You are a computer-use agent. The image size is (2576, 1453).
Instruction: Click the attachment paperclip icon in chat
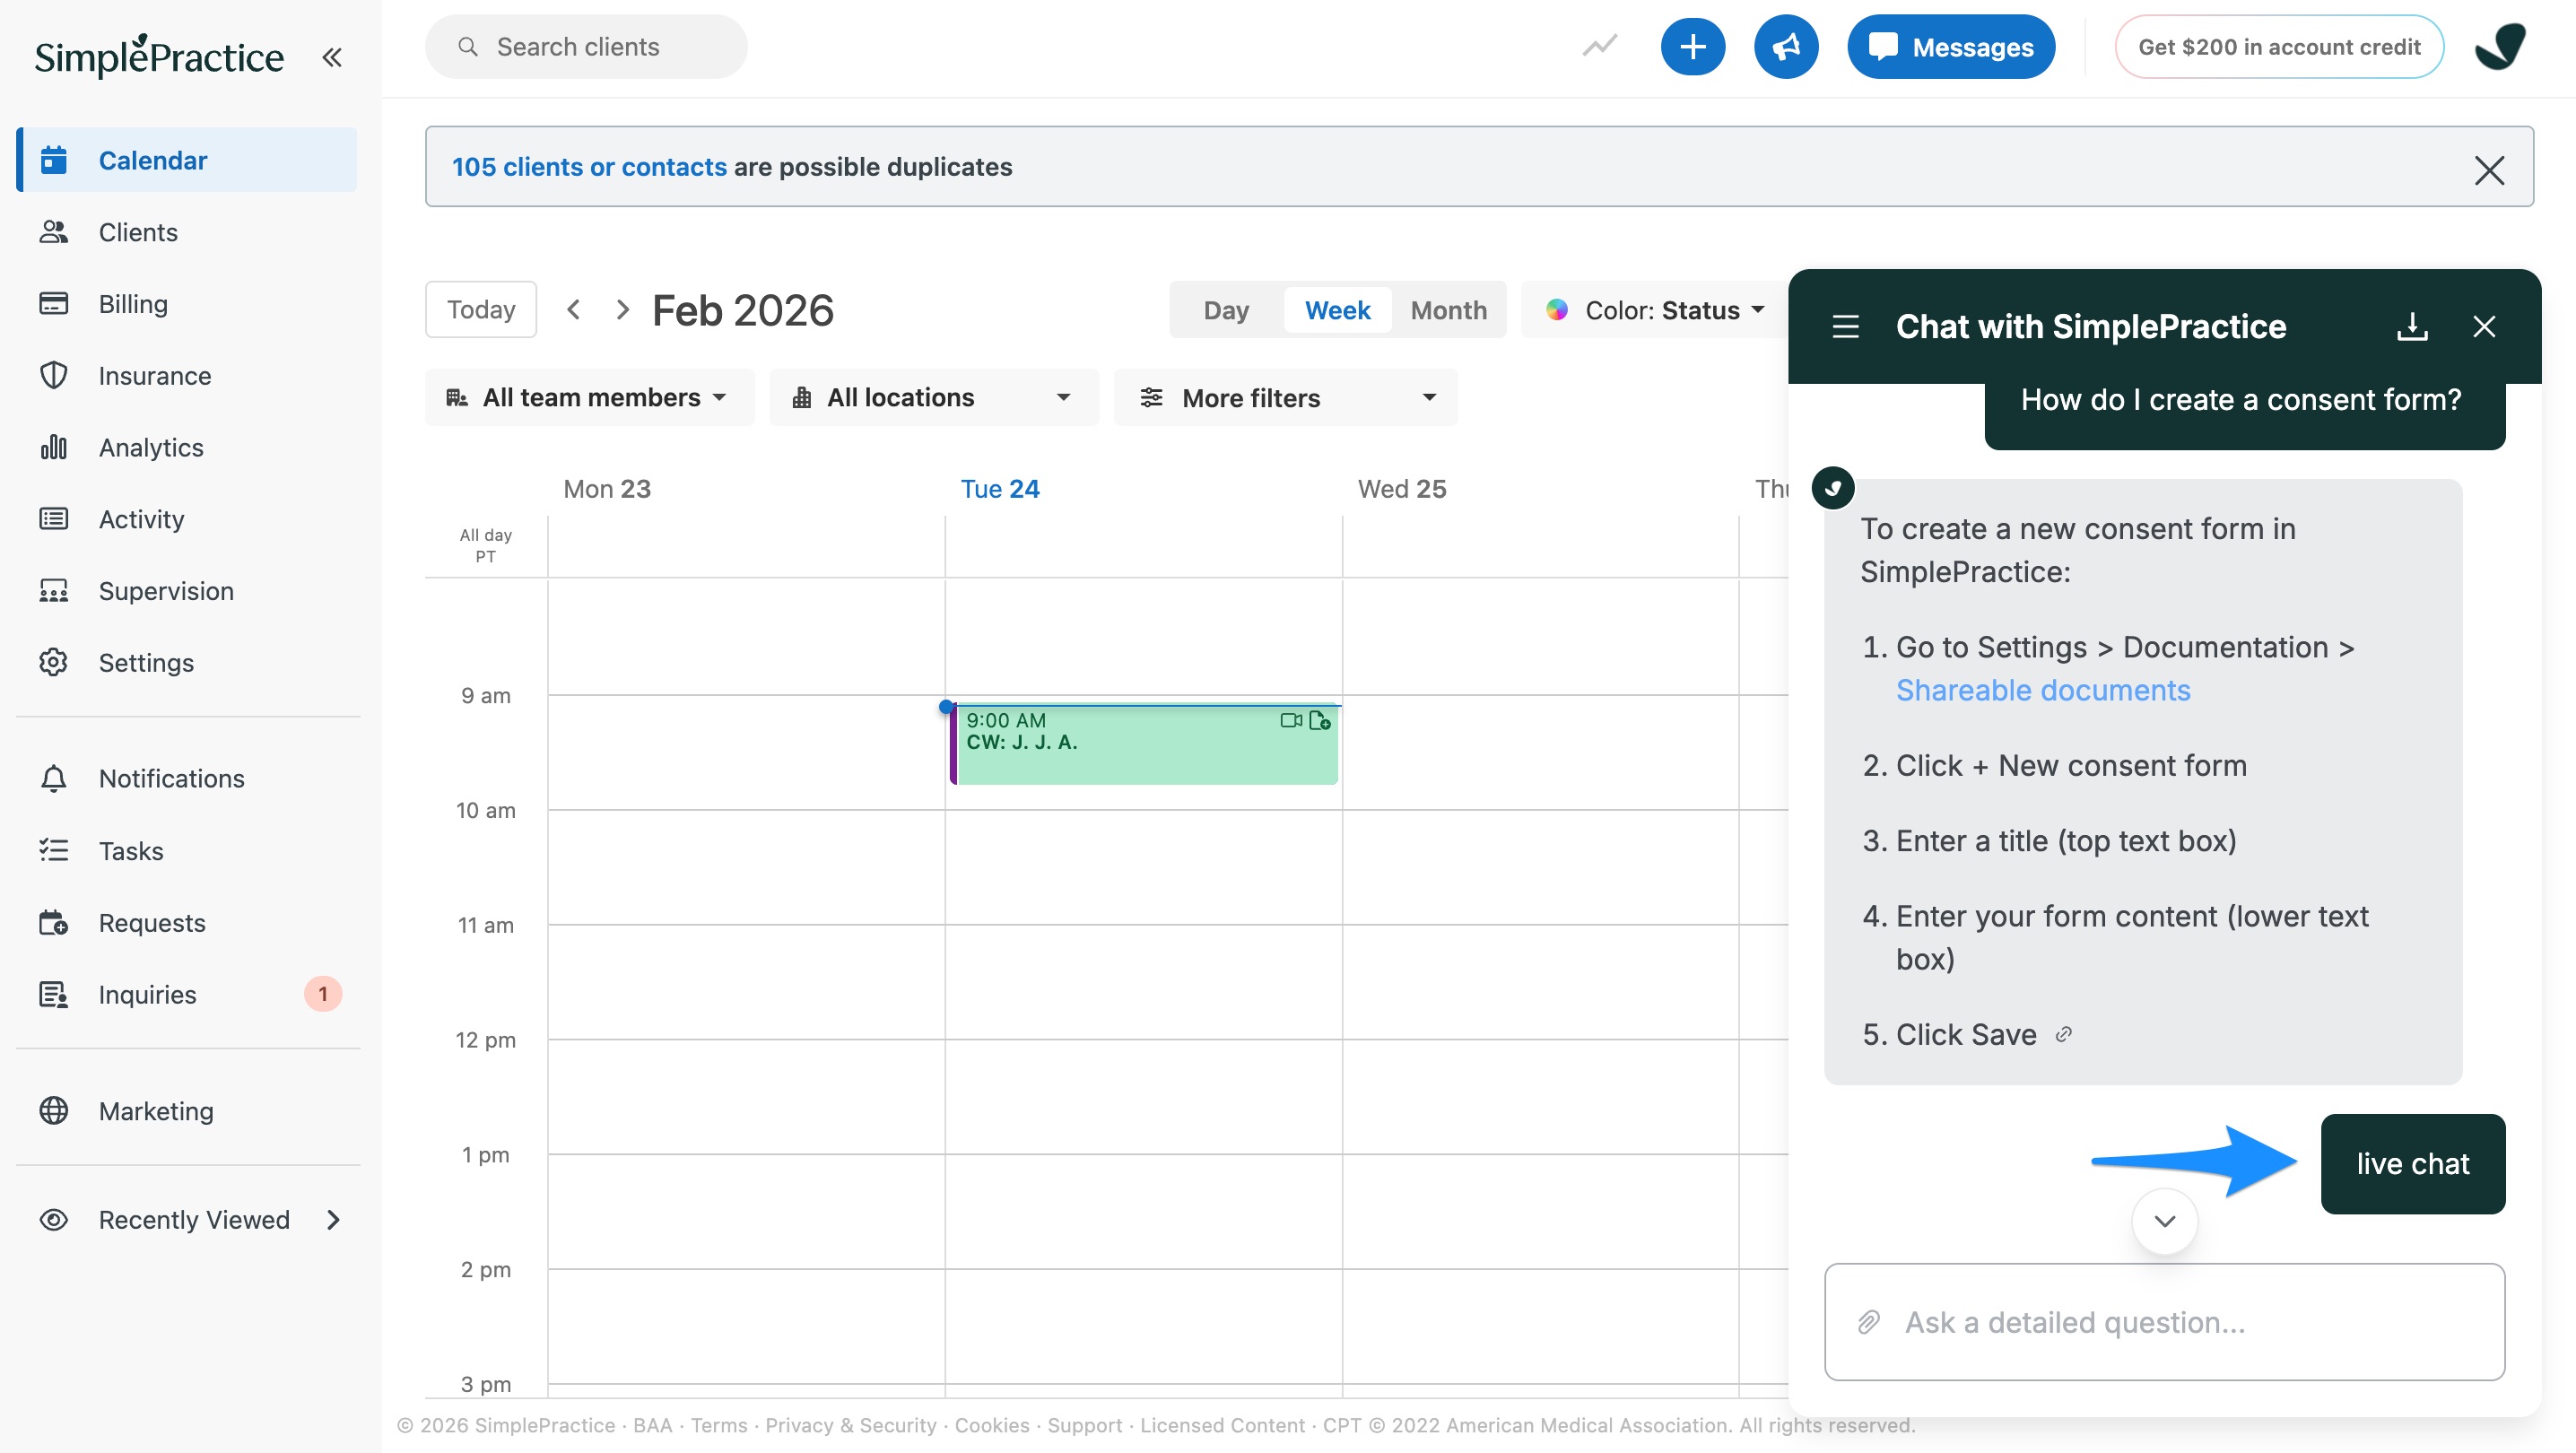coord(1868,1322)
